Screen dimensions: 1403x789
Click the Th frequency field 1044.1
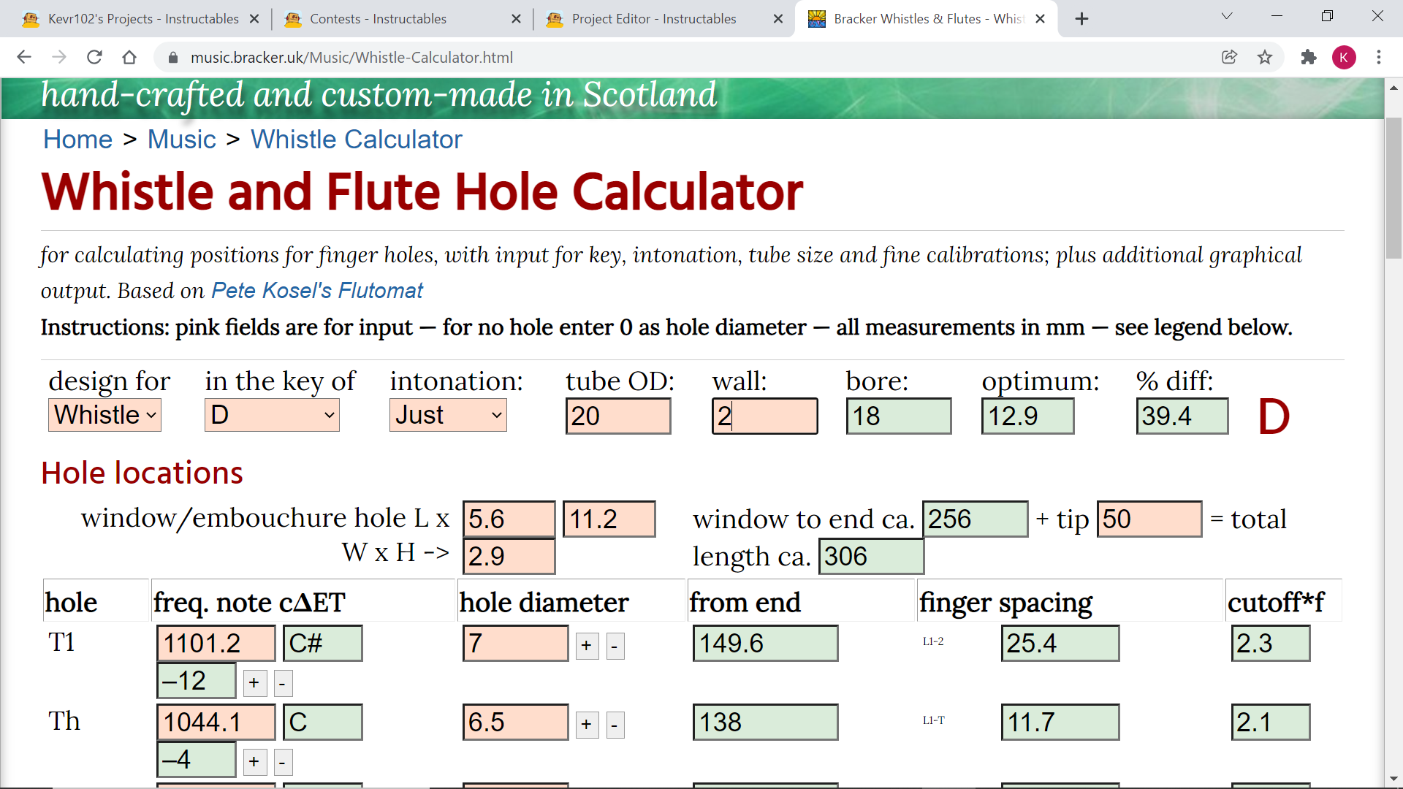tap(216, 723)
